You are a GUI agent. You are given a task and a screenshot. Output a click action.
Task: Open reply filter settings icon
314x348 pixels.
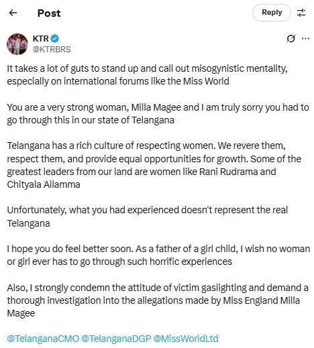301,13
